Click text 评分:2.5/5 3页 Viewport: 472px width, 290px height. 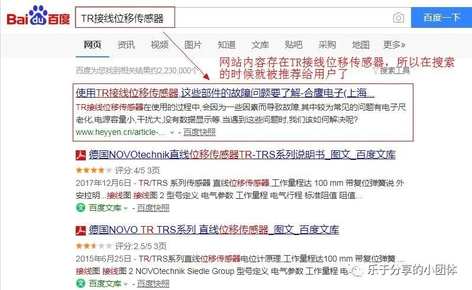coord(141,246)
